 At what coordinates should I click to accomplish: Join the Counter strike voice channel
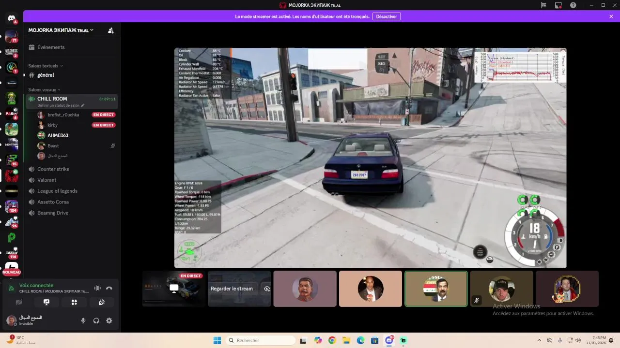[71, 169]
